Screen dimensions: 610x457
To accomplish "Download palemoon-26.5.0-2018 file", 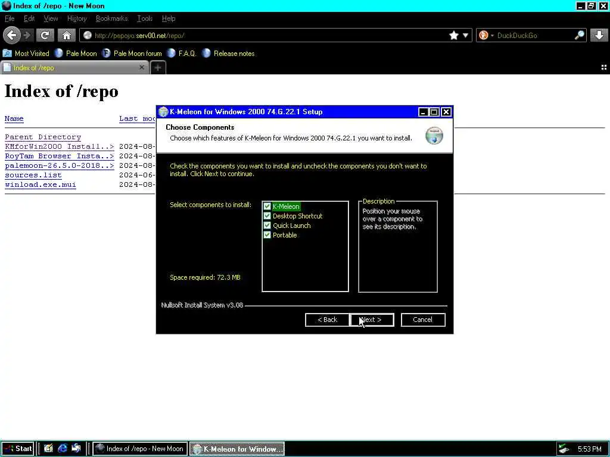I will 60,165.
